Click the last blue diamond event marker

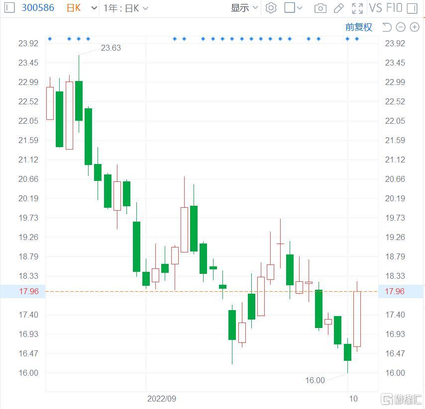tap(357, 39)
